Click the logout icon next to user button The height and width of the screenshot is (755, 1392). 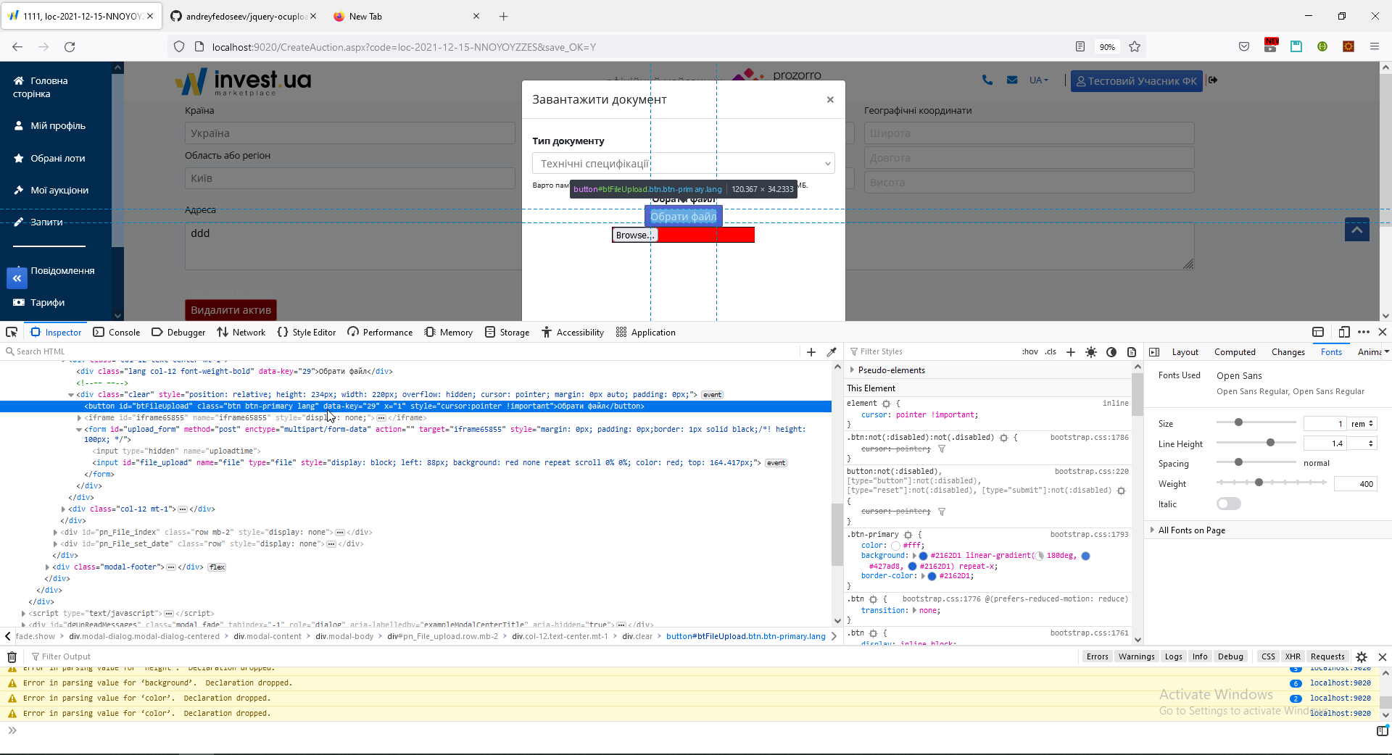click(1213, 80)
